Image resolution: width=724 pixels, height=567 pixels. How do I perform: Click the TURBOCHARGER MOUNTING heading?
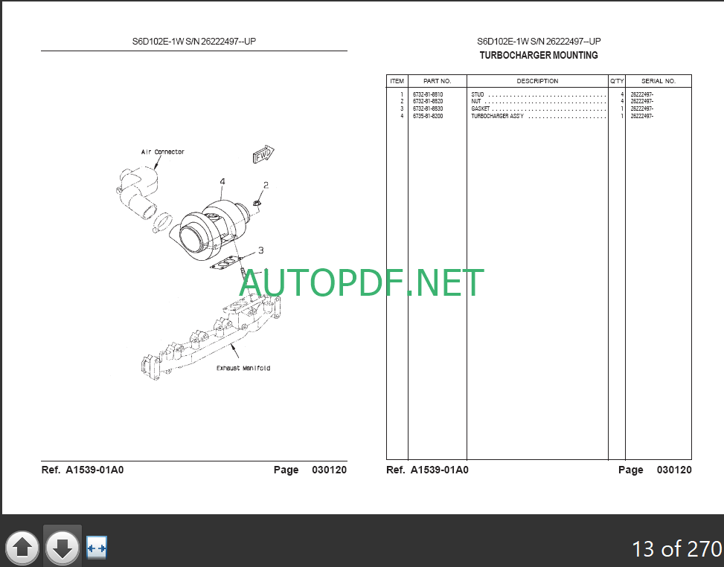pos(538,55)
